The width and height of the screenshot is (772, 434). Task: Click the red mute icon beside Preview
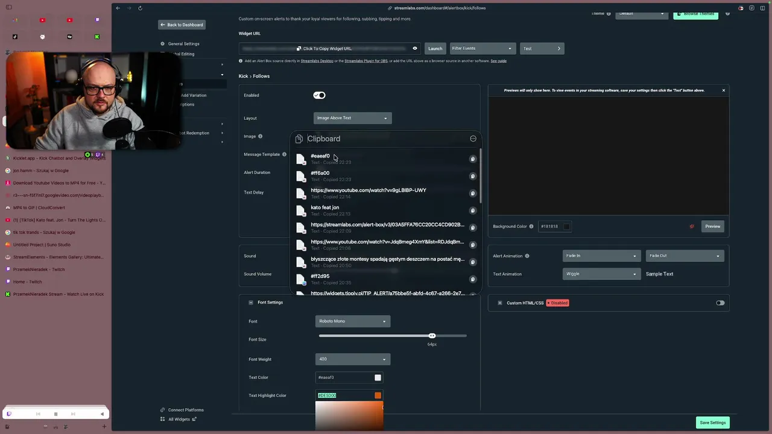tap(692, 227)
